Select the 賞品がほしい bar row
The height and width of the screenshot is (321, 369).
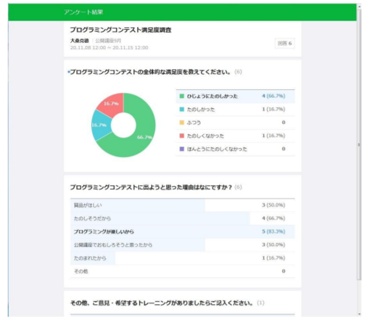click(182, 205)
